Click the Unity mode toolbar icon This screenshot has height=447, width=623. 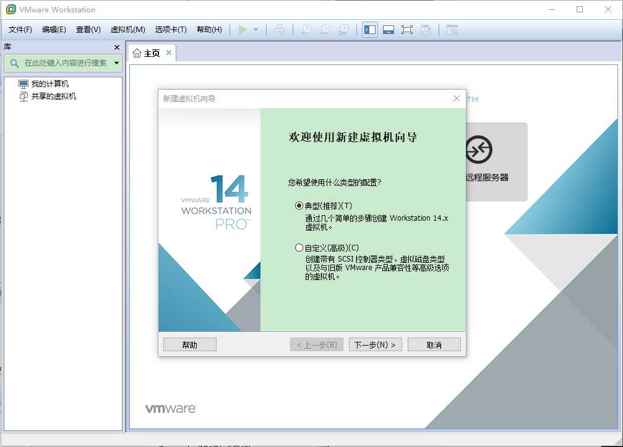[426, 30]
